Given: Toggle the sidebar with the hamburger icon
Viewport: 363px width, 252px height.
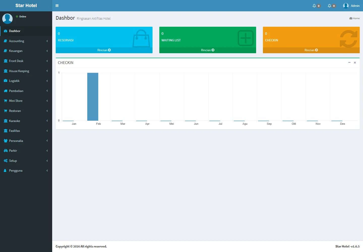Looking at the screenshot, I should 57,6.
